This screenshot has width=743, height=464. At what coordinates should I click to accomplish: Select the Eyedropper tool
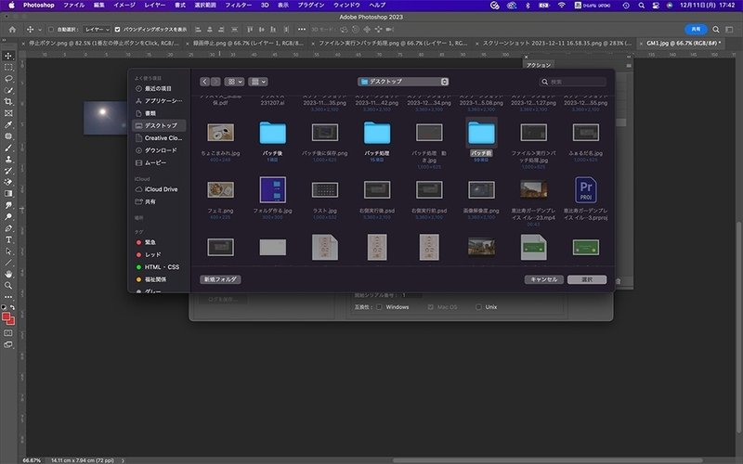coord(8,124)
